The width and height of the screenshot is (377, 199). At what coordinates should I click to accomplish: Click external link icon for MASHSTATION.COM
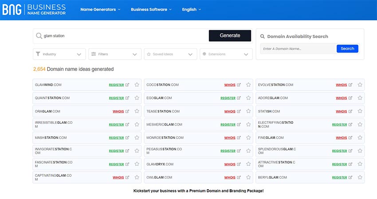click(x=128, y=138)
